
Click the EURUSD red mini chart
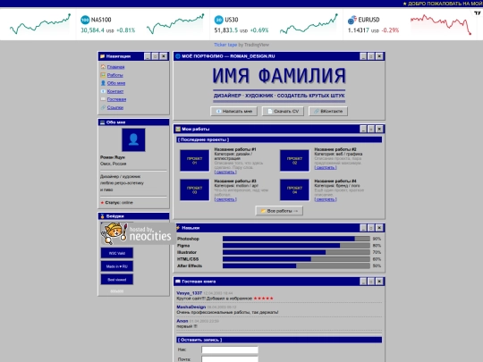pos(441,24)
